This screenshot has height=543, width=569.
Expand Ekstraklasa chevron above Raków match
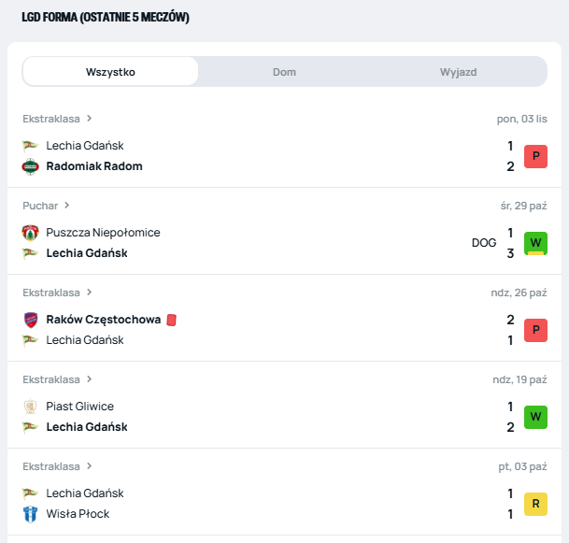(x=90, y=293)
